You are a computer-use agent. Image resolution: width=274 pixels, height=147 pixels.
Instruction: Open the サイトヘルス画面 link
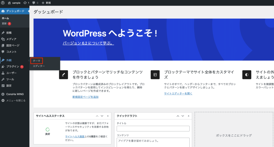tap(75, 137)
